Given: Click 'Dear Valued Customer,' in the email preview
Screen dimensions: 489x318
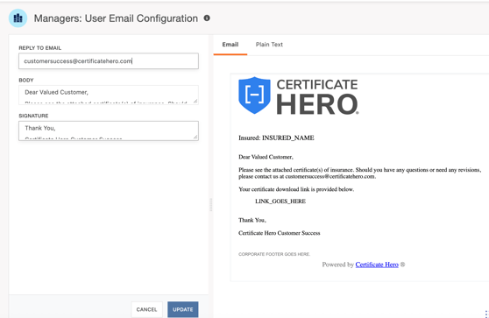Looking at the screenshot, I should (266, 157).
